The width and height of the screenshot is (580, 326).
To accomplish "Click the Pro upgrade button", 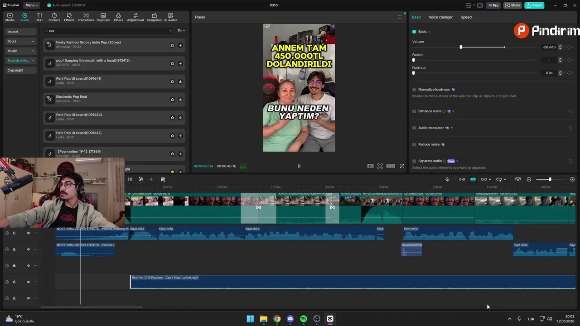I will coord(493,5).
